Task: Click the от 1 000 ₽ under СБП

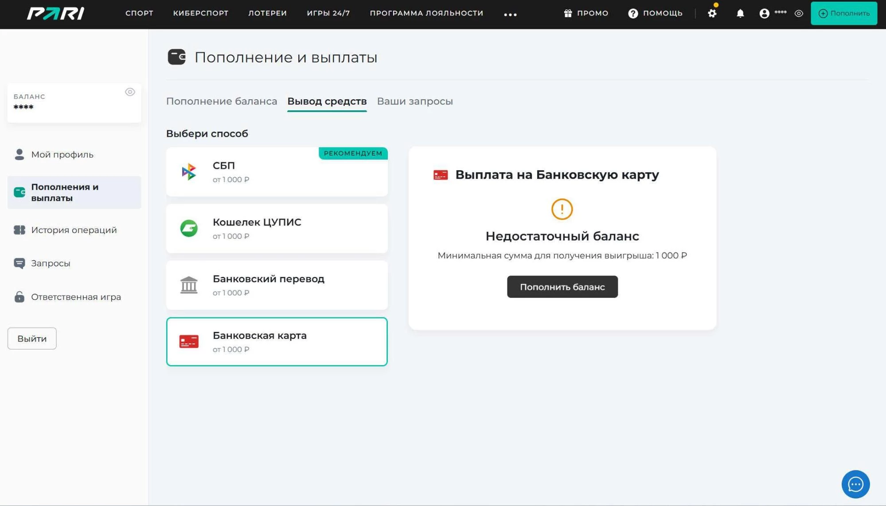Action: pos(231,179)
